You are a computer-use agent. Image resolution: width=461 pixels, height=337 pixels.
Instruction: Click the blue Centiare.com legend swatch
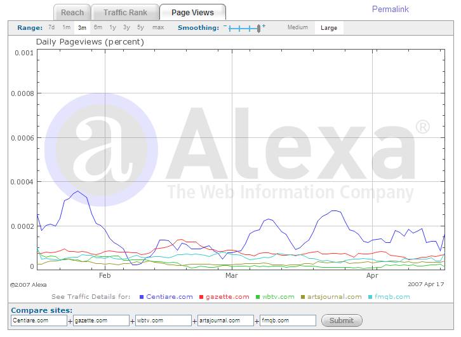tap(142, 297)
